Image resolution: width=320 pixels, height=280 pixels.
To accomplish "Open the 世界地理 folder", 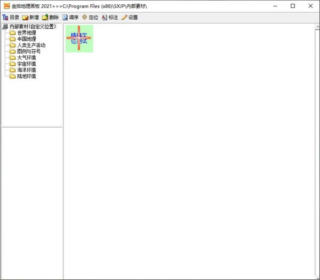I will 26,33.
